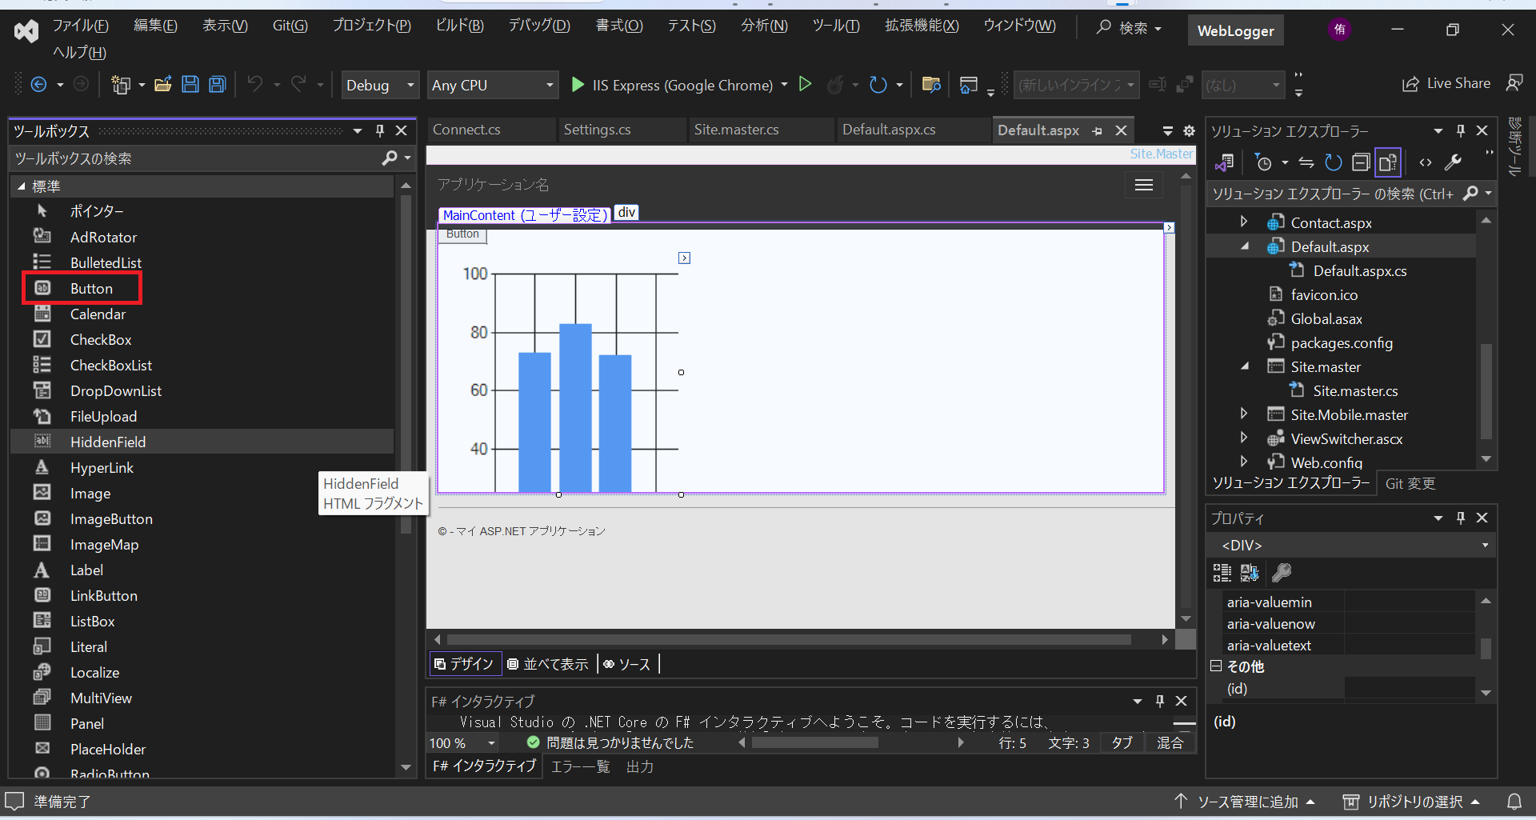Collapse the Default.aspx tree node
This screenshot has width=1536, height=820.
point(1244,246)
